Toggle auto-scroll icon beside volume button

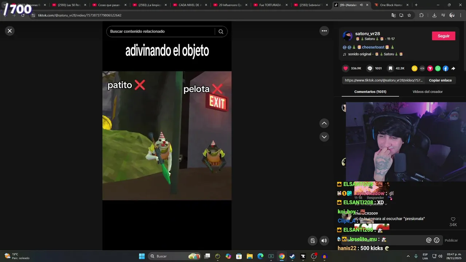313,241
